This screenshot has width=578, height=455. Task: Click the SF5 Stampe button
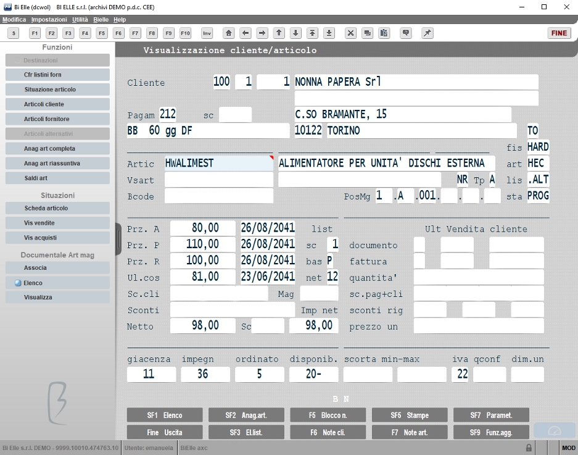pyautogui.click(x=410, y=415)
